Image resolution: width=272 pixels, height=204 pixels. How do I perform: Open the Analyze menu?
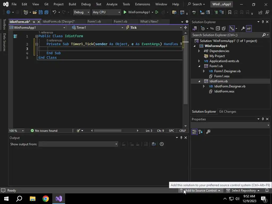112,4
